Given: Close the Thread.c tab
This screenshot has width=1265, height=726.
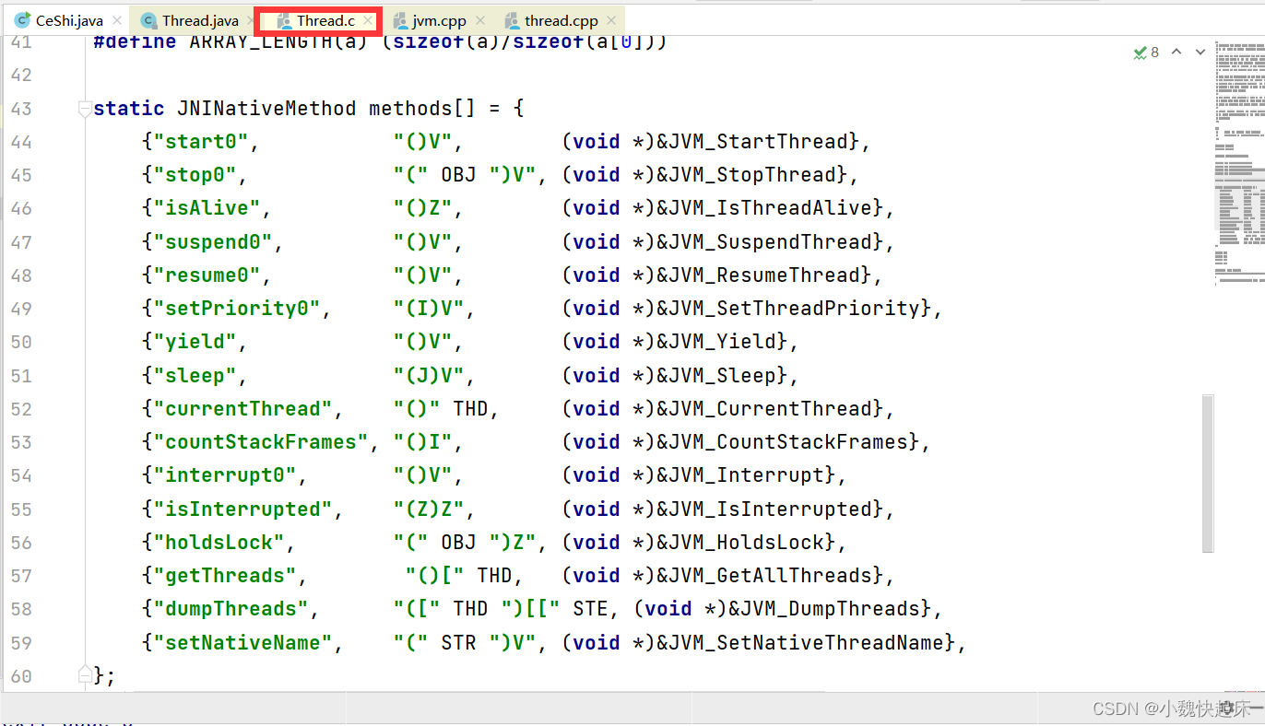Looking at the screenshot, I should [368, 20].
